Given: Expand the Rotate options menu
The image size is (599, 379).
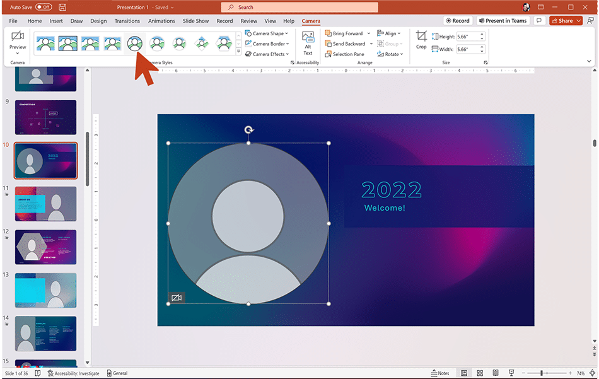Looking at the screenshot, I should tap(390, 54).
